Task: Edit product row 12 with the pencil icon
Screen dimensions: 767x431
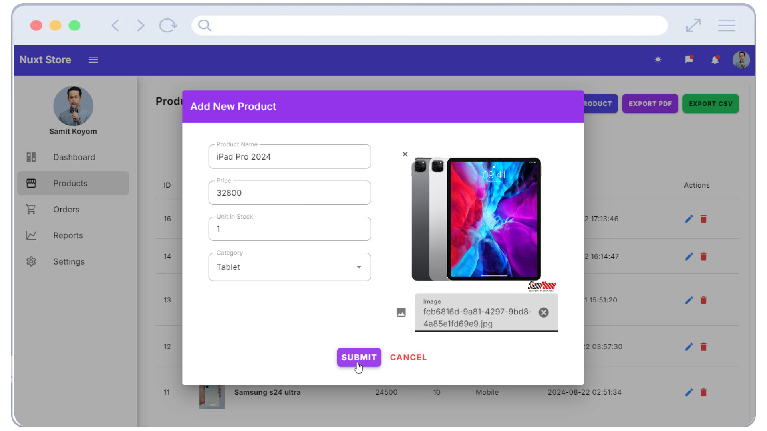Action: pyautogui.click(x=689, y=347)
